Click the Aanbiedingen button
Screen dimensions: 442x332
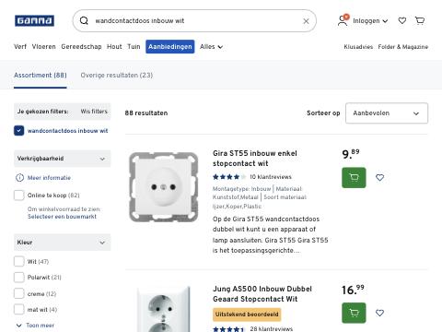(170, 46)
